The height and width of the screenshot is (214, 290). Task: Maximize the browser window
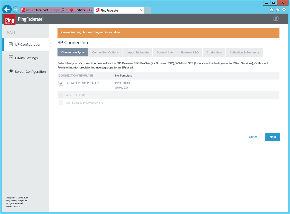pyautogui.click(x=273, y=3)
